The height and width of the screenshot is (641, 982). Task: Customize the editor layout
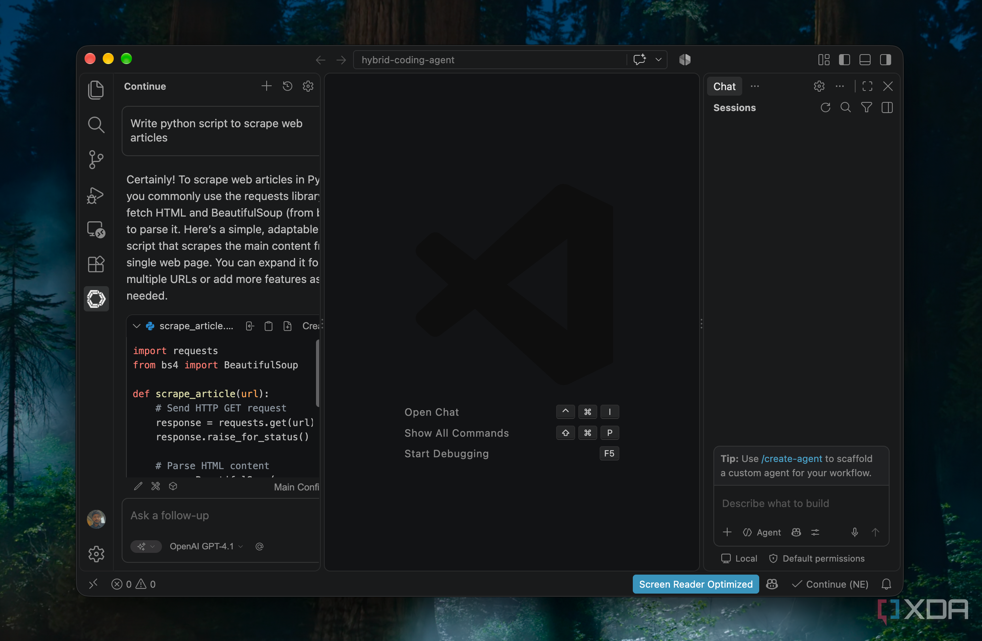pyautogui.click(x=824, y=59)
